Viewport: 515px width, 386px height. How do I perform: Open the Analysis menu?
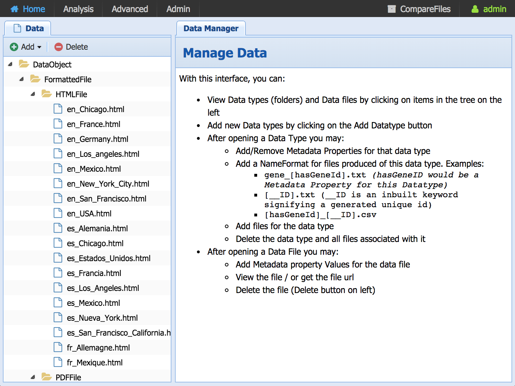tap(78, 9)
